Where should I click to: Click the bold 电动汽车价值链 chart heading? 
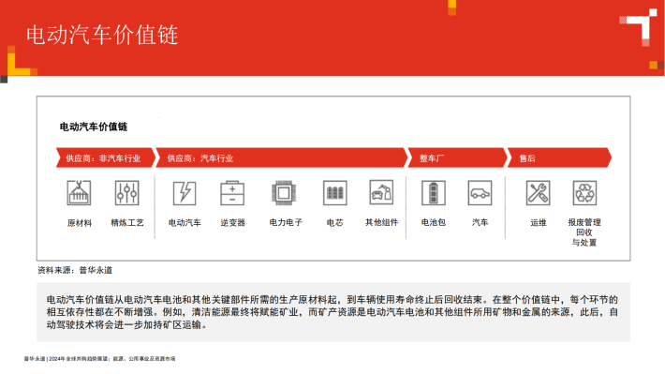coord(94,127)
